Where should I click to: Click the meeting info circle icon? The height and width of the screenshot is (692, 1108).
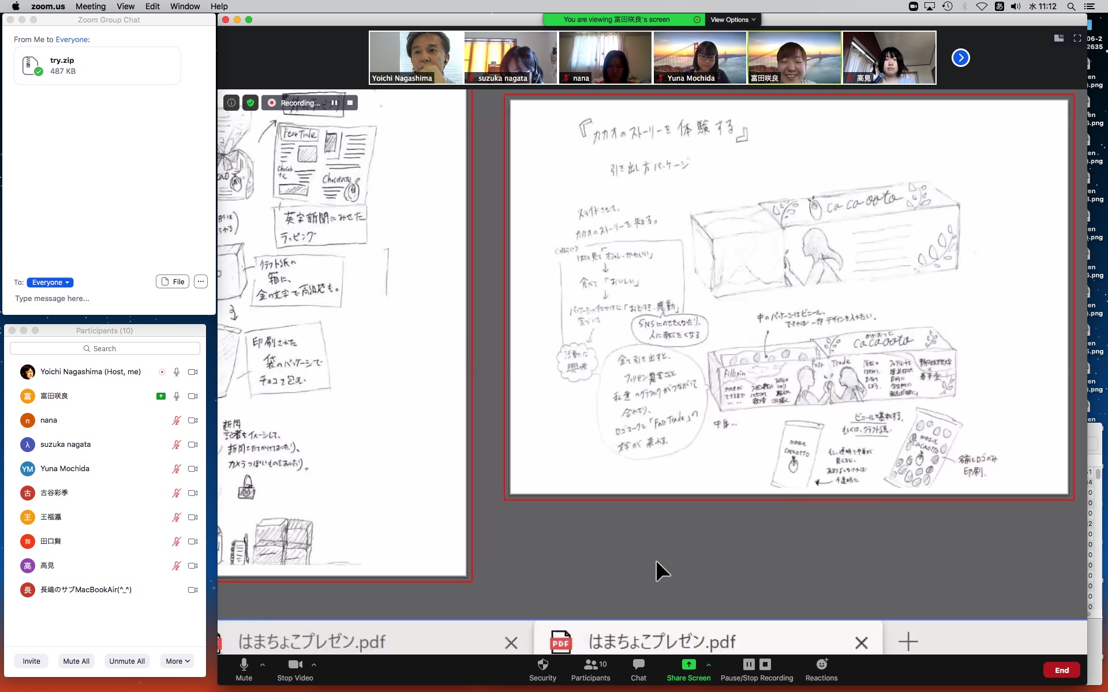[x=231, y=103]
